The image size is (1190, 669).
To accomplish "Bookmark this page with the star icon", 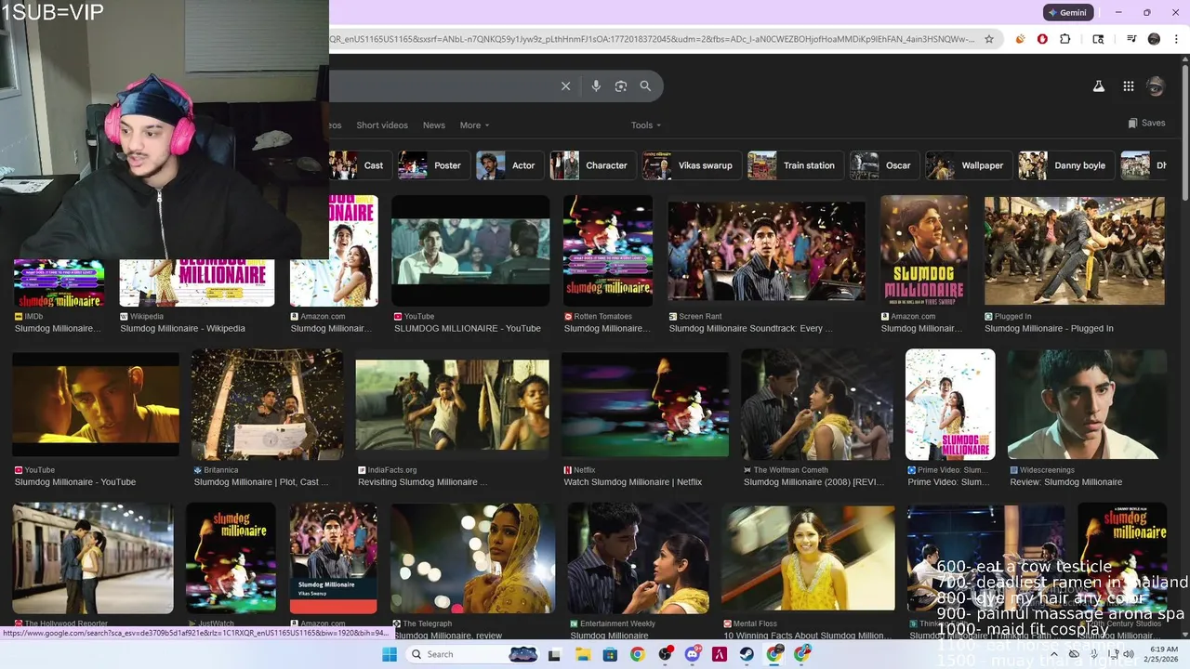I will pos(989,39).
